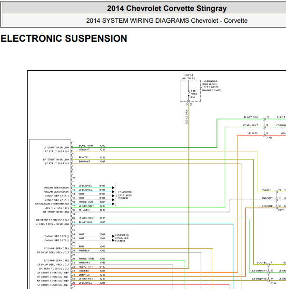The image size is (286, 289).
Task: Click 'LT BLU/RED' wire label at pin 36
Action: pyautogui.click(x=85, y=283)
